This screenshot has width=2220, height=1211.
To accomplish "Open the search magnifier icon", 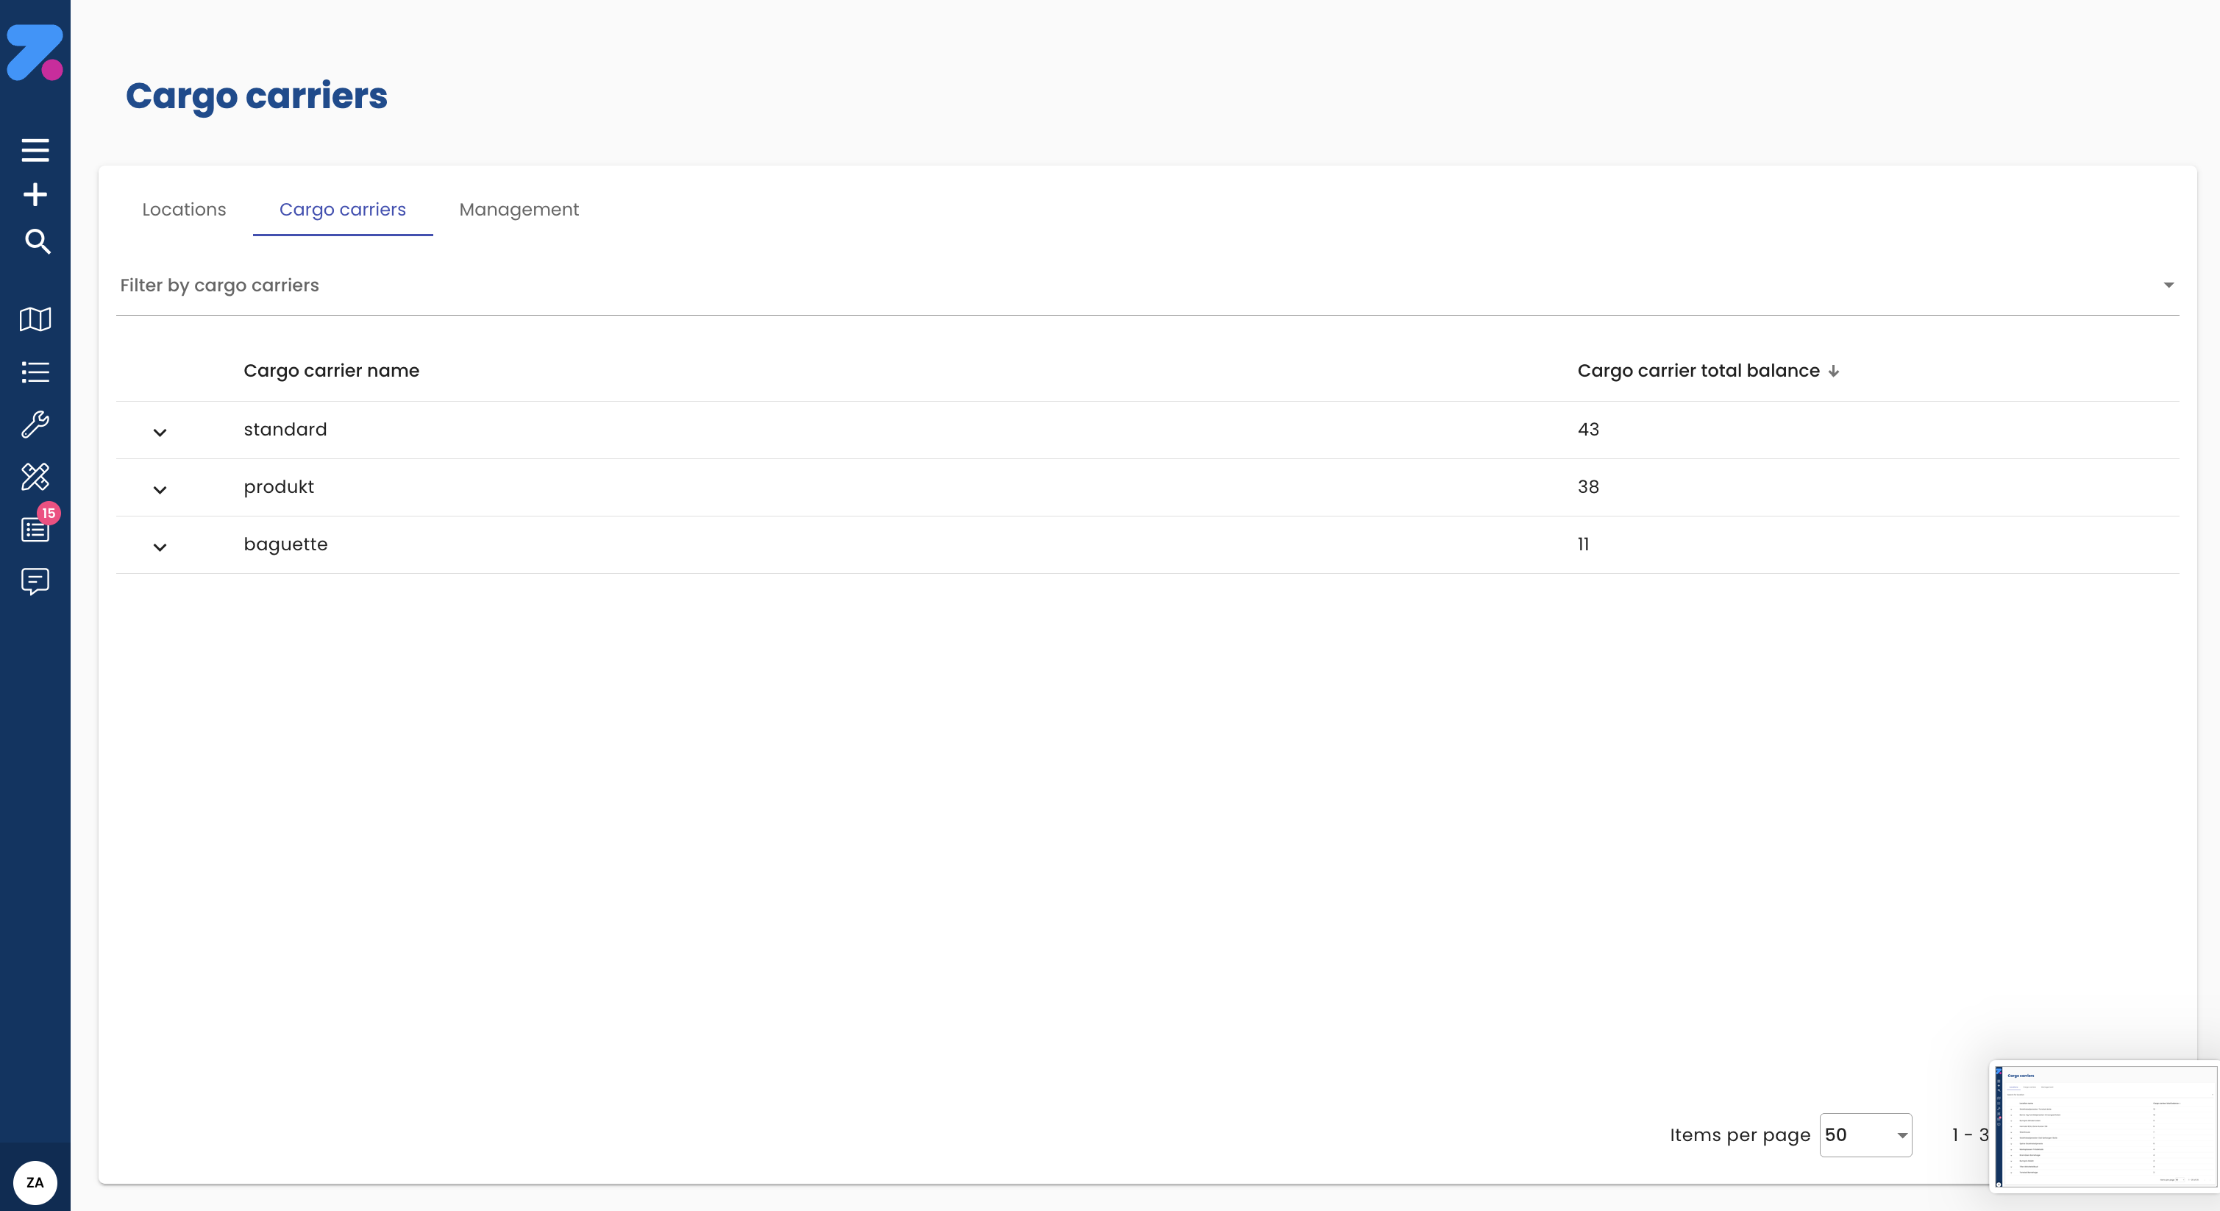I will pos(36,242).
